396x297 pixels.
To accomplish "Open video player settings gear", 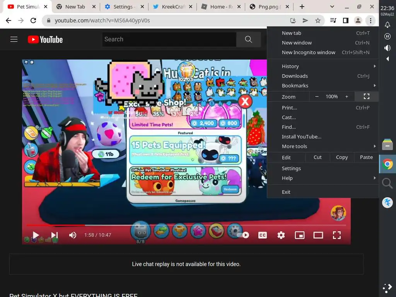I will coord(281,235).
